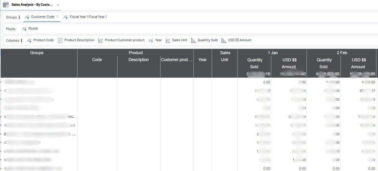Click the Product Customer product chart icon
Image resolution: width=378 pixels, height=171 pixels.
coord(101,41)
